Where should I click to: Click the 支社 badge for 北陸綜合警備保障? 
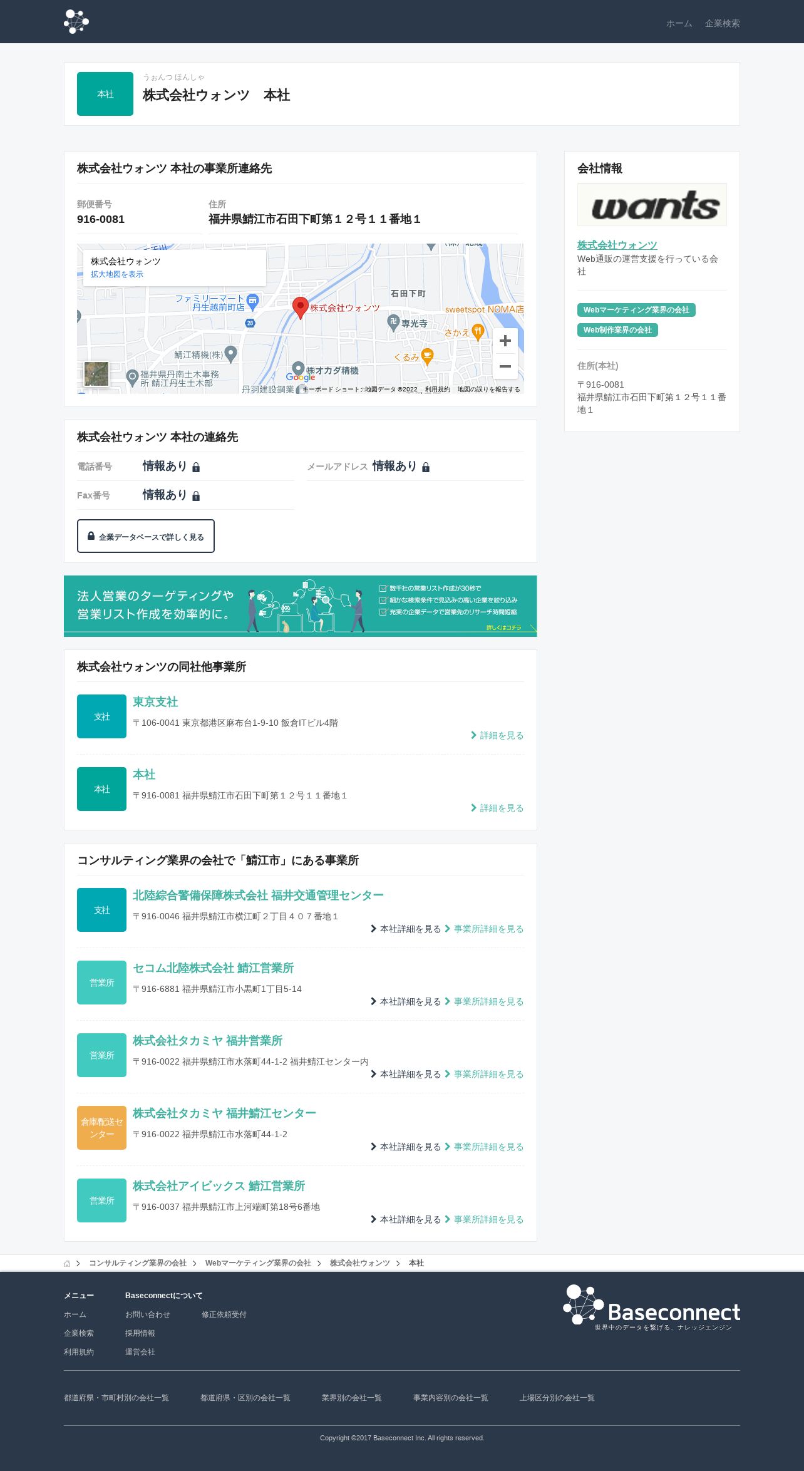click(101, 910)
